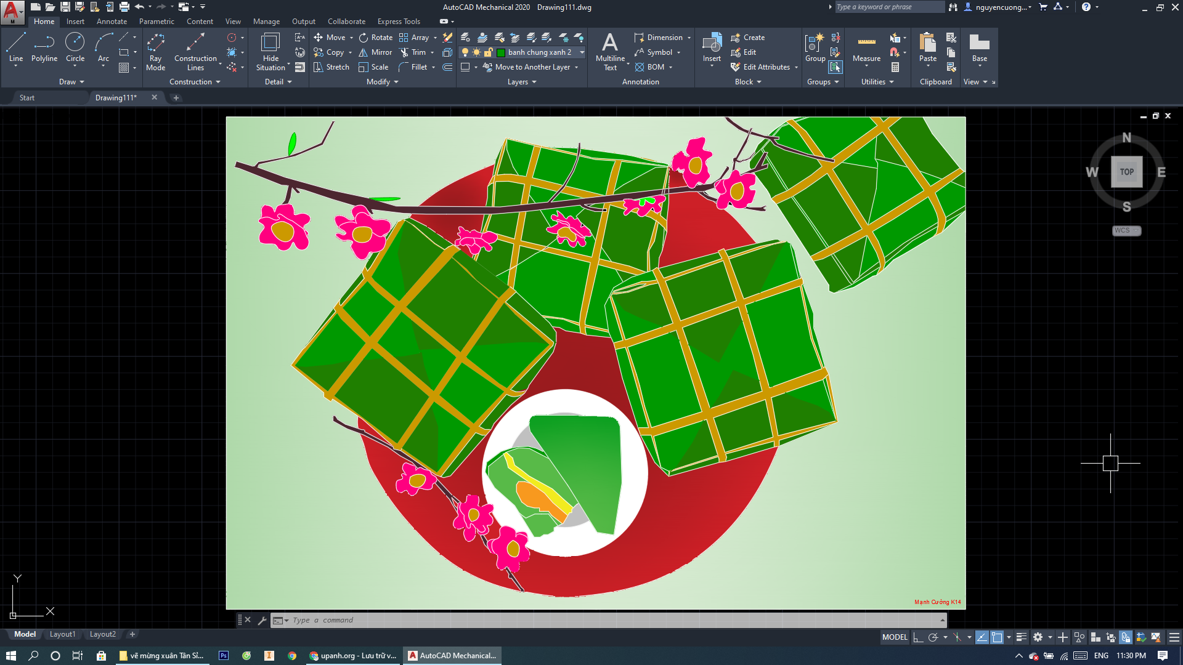Toggle Object Snap Tracking in status bar
The height and width of the screenshot is (665, 1183).
coord(982,637)
